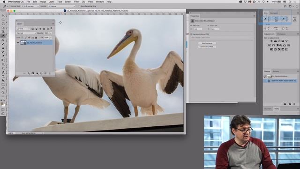Open the Edit Toolbar three-dots button
Image resolution: width=300 pixels, height=169 pixels.
pos(3,97)
